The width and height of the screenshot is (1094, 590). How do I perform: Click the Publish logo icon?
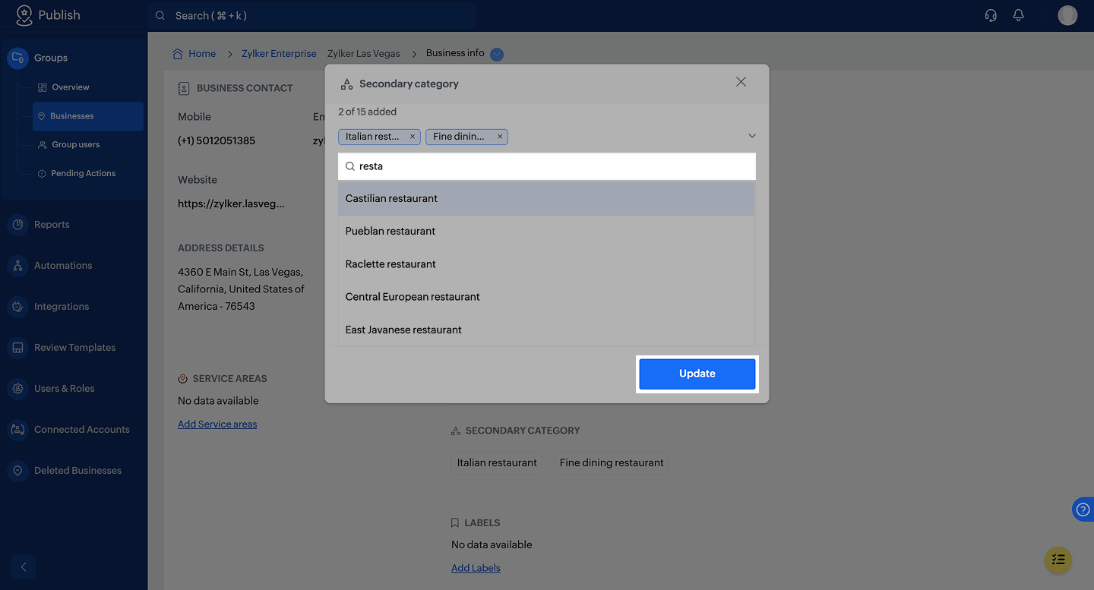[24, 15]
